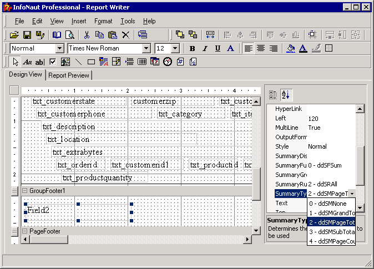Viewport: 374px width, 269px height.
Task: Toggle Bold formatting
Action: (x=192, y=48)
